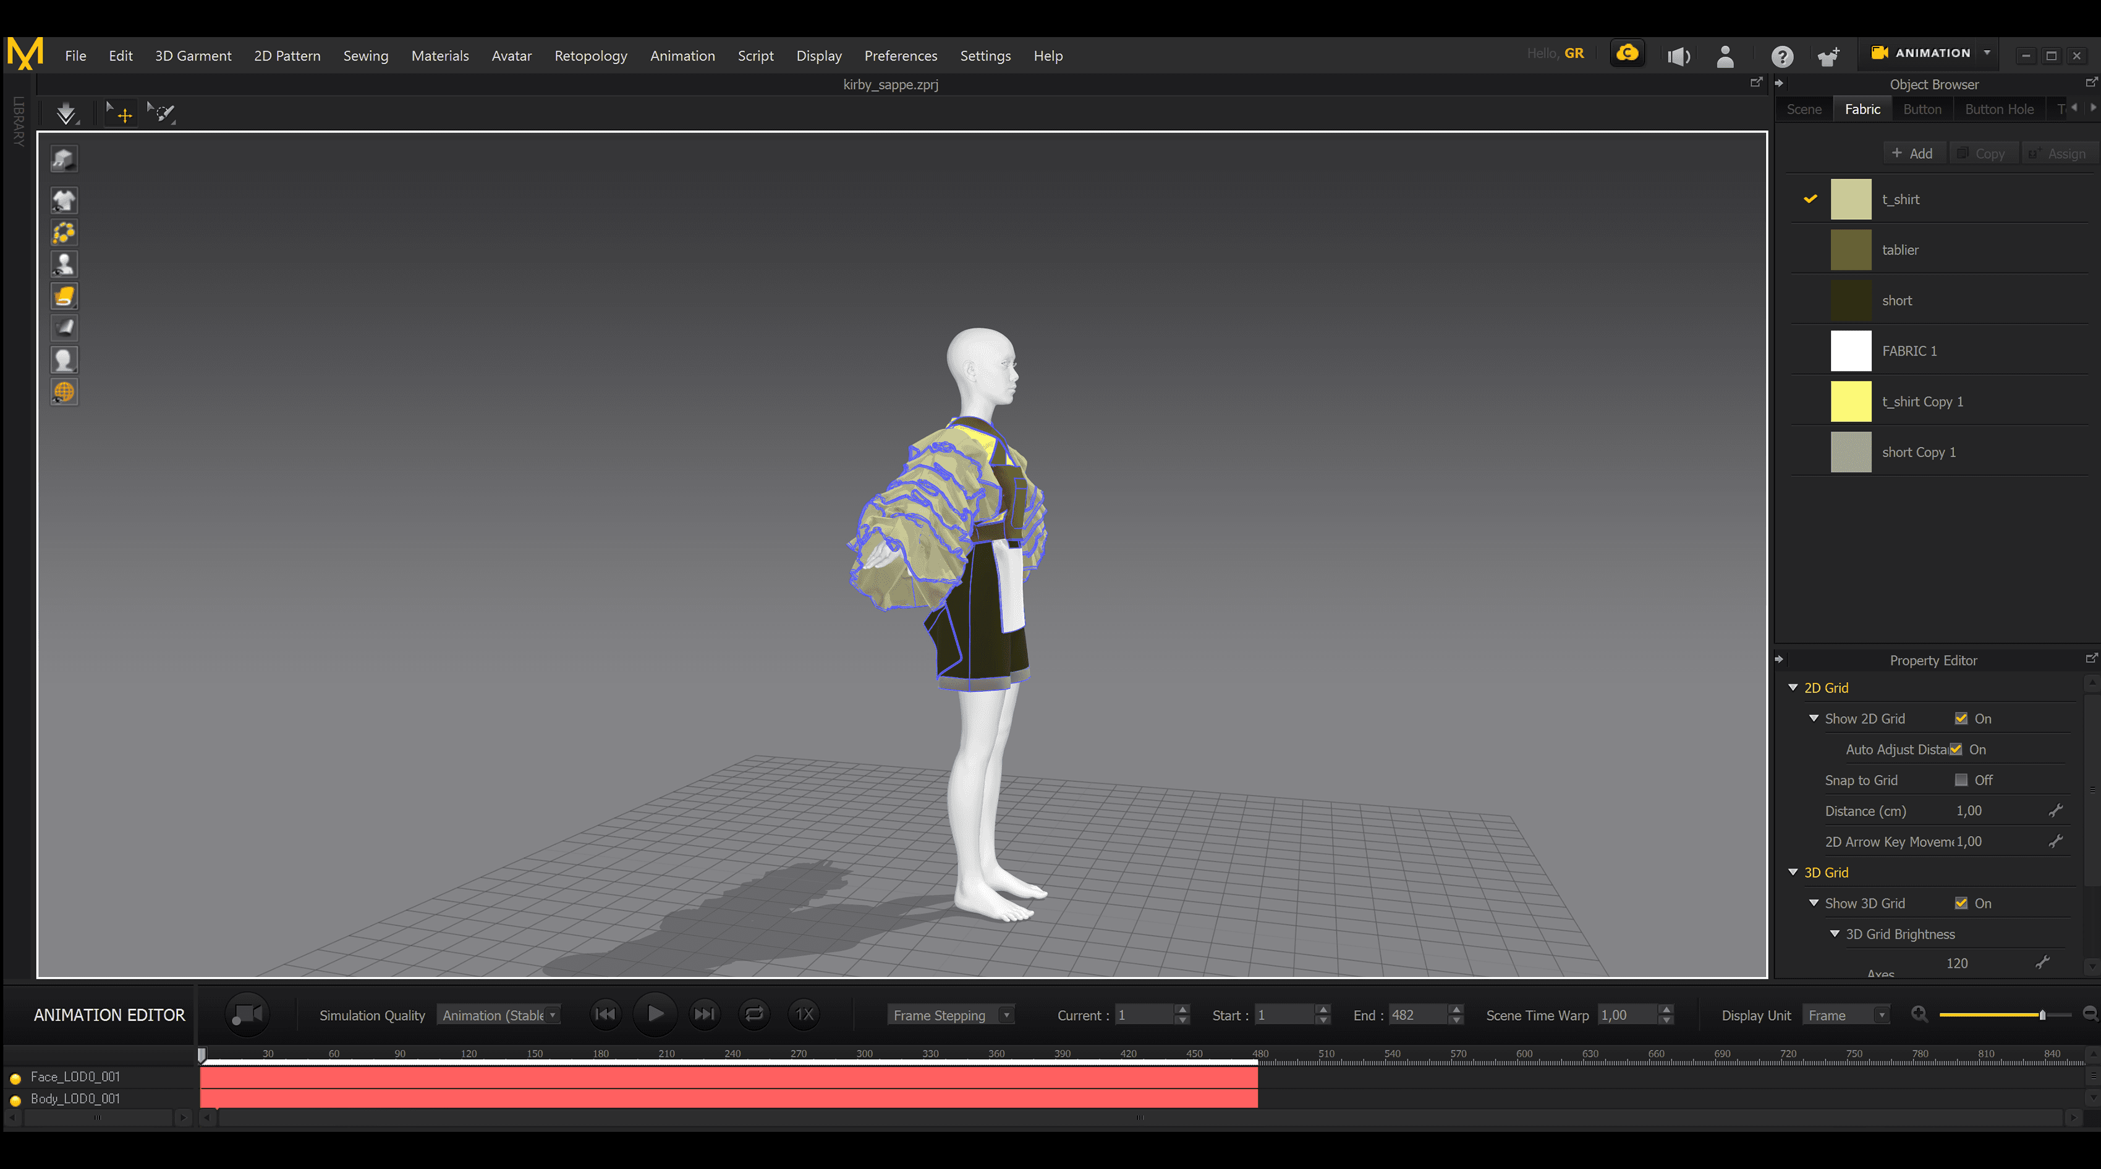
Task: Uncheck the Show 3D Grid checkbox
Action: click(x=1961, y=903)
